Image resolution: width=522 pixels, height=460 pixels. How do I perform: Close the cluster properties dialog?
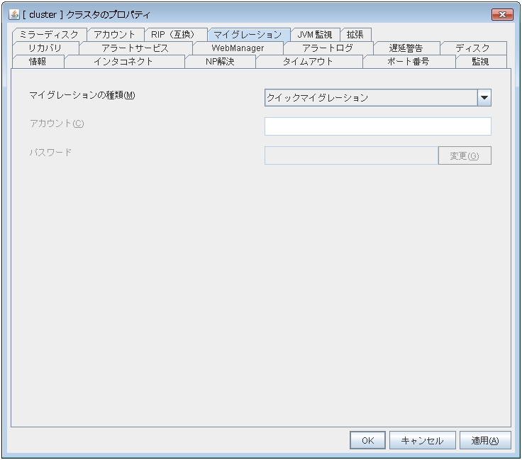(502, 15)
